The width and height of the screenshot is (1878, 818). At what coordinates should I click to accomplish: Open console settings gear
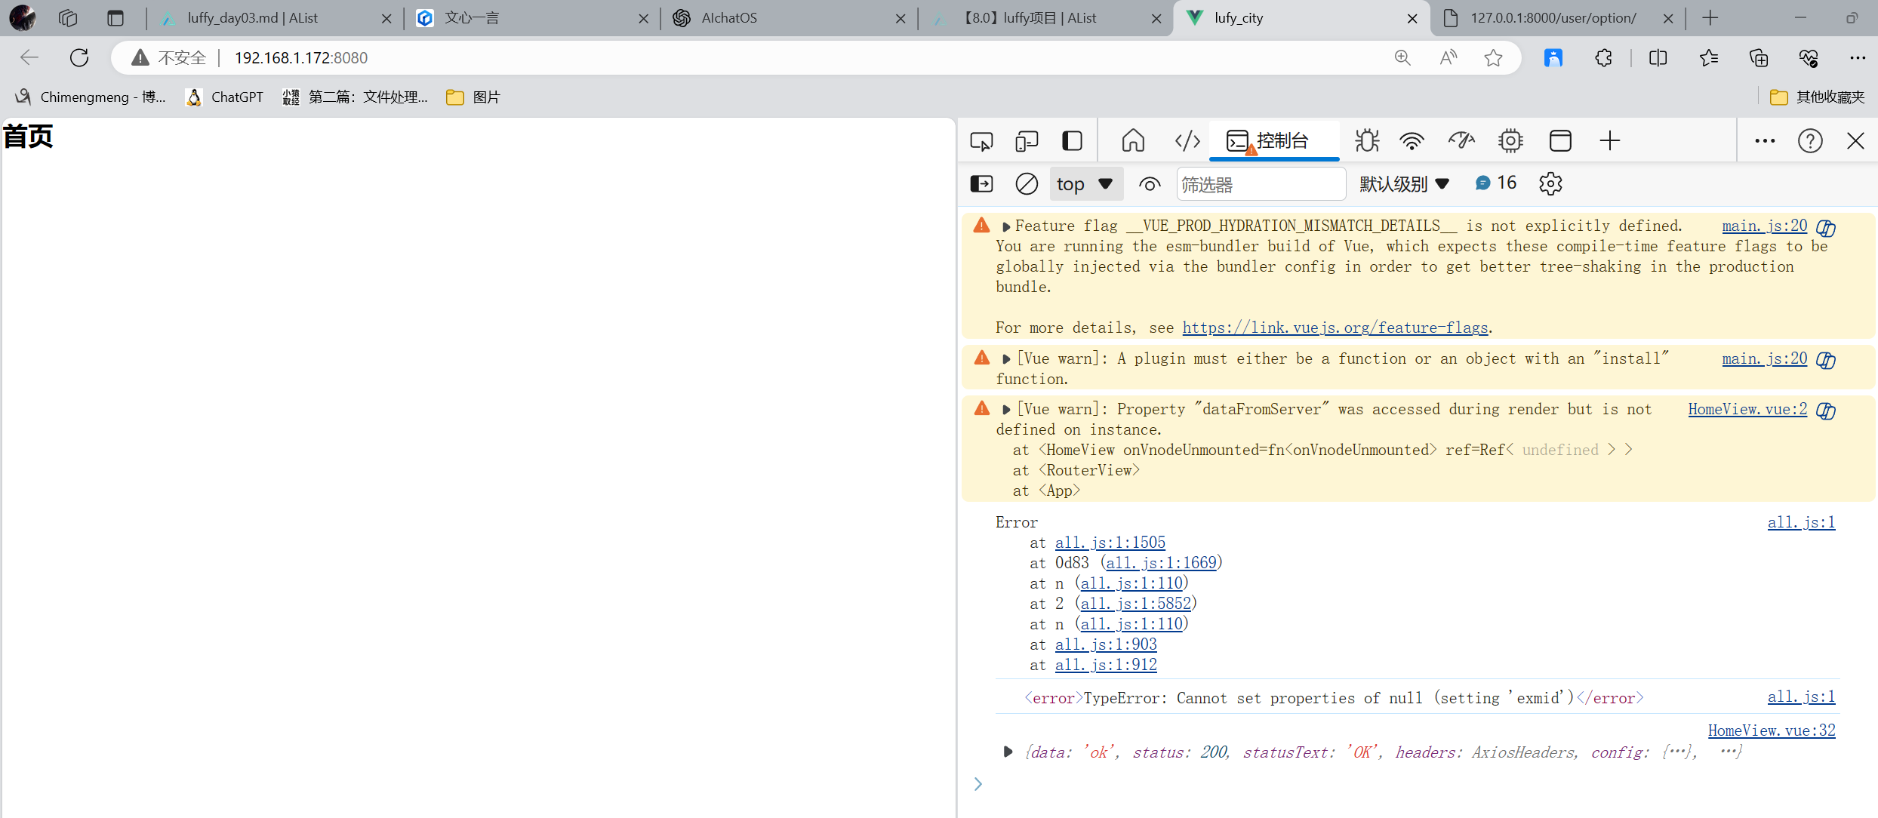[x=1550, y=184]
